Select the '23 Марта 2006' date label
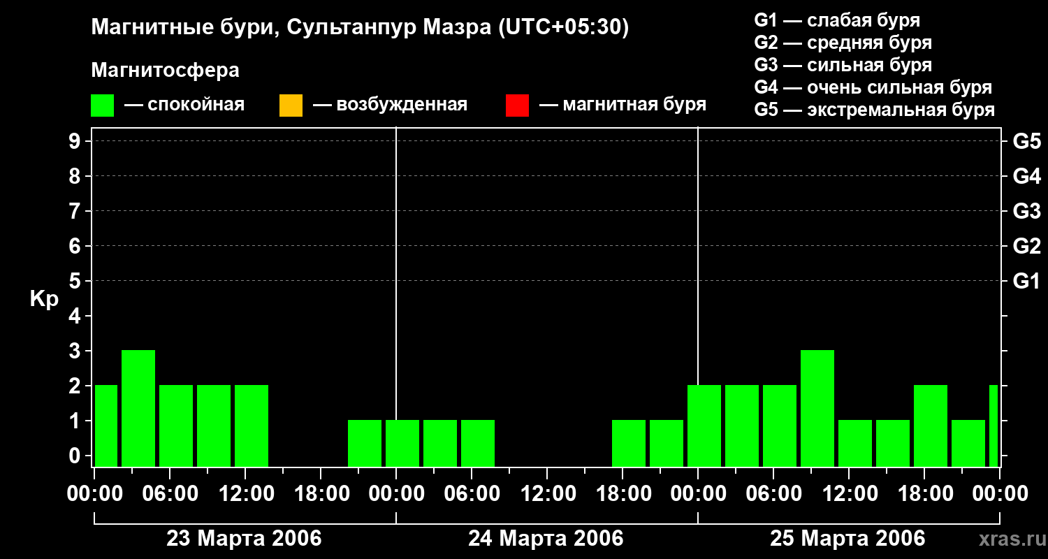The image size is (1048, 559). click(x=244, y=539)
